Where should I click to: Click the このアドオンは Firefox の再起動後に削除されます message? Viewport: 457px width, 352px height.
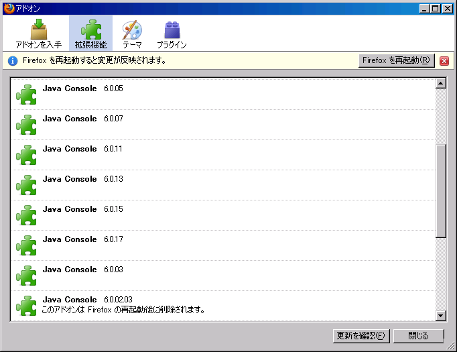pyautogui.click(x=123, y=309)
